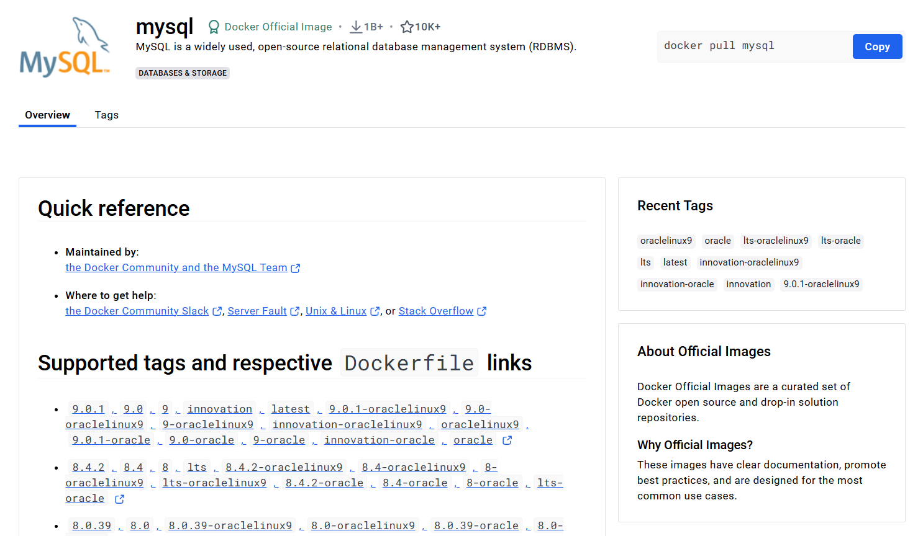Select the innovation-oraclelinux9 recent tag
923x536 pixels.
pyautogui.click(x=749, y=262)
